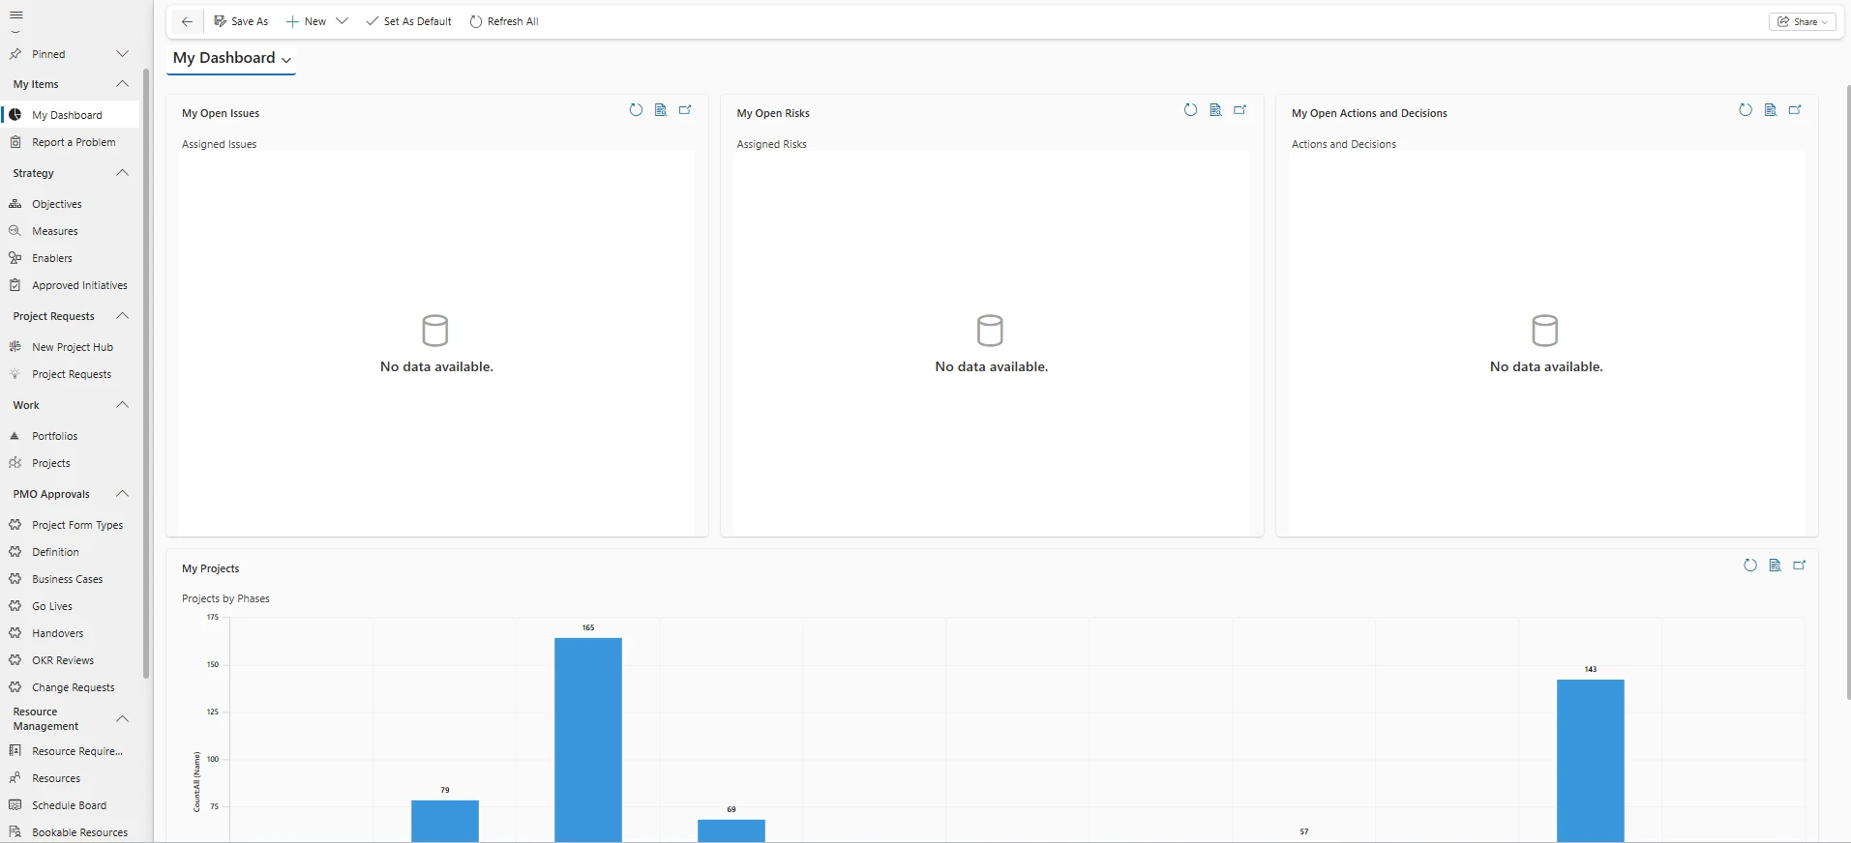
Task: Click Refresh All
Action: (504, 21)
